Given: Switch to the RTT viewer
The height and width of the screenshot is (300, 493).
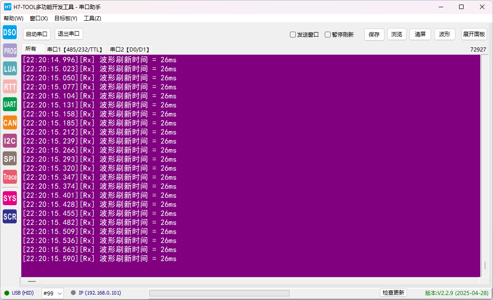Looking at the screenshot, I should (x=10, y=87).
